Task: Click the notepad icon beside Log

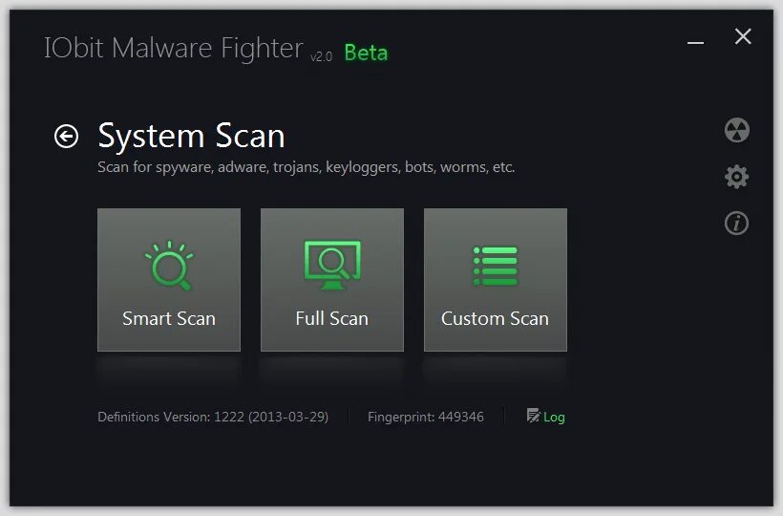Action: (533, 416)
